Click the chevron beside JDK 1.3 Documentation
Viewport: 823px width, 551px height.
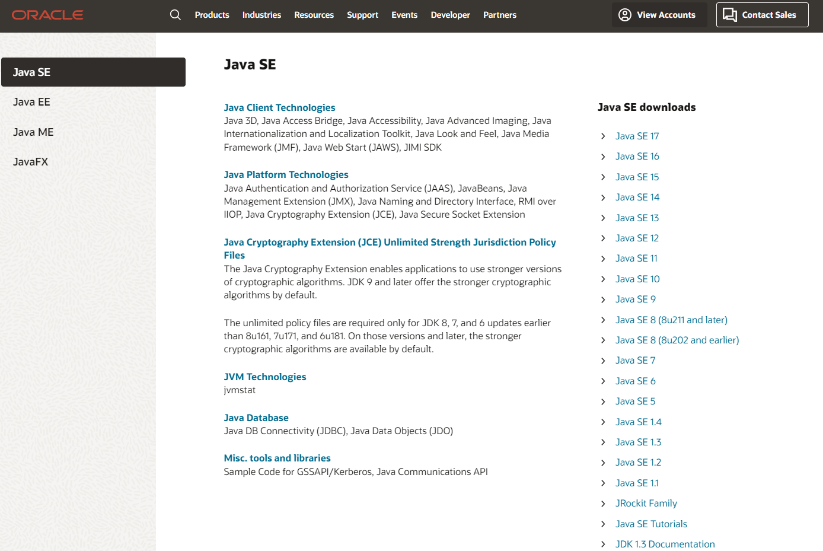pyautogui.click(x=603, y=544)
